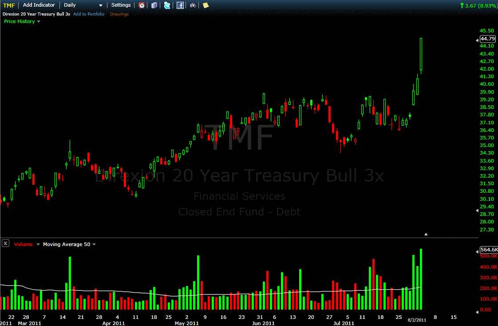Click the Direxion 20 Year Treasury Bull 3x name
Viewport: 498px width, 326px height.
36,14
